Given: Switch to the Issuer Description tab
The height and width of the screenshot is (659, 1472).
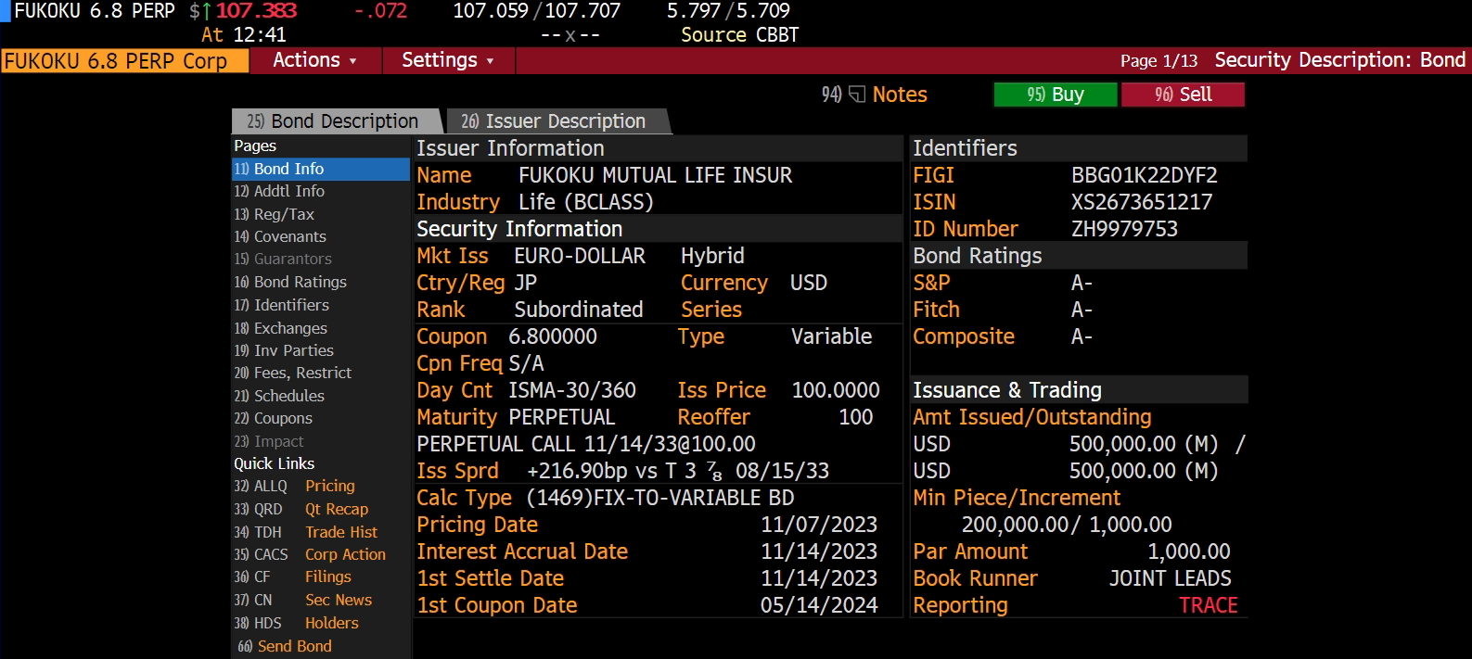Looking at the screenshot, I should pos(557,121).
